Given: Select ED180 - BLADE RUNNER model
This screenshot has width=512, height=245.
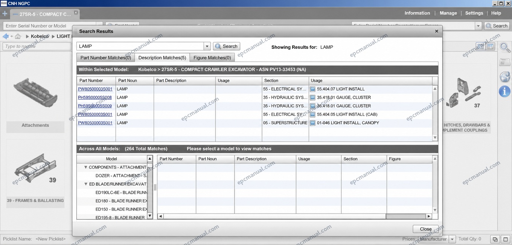Looking at the screenshot, I should coord(121,201).
